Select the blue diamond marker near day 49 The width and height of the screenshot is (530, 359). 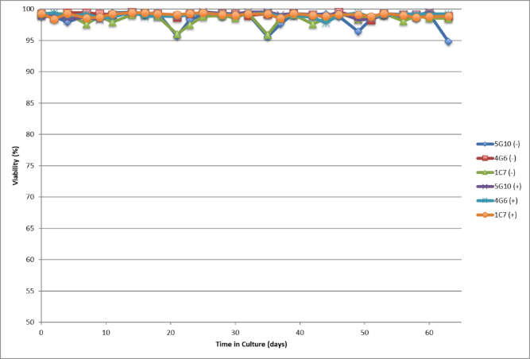(x=358, y=31)
